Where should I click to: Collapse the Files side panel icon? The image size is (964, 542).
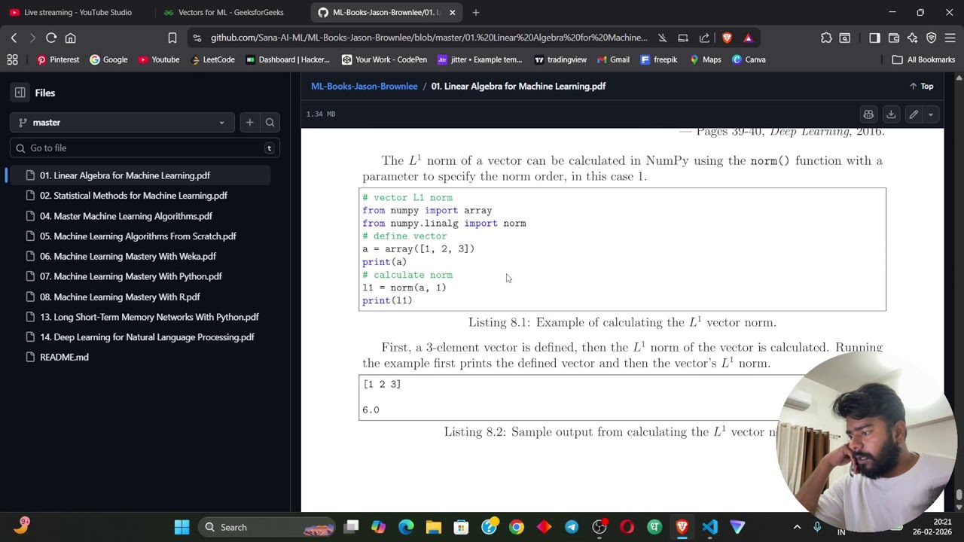click(x=20, y=93)
